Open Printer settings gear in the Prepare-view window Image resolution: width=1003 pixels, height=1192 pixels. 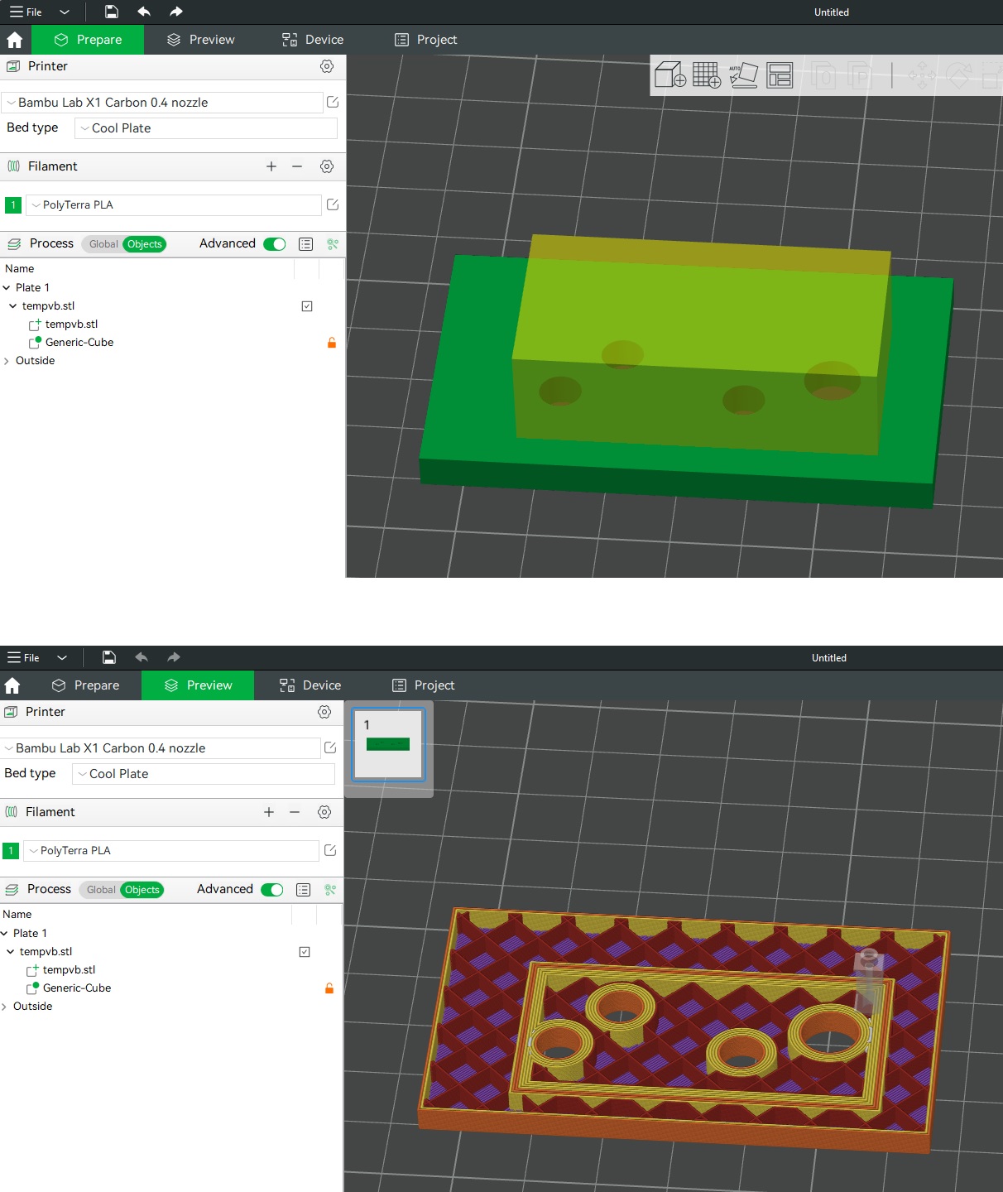coord(327,66)
